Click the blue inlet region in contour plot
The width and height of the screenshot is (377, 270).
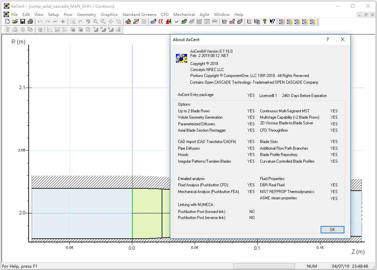point(82,213)
